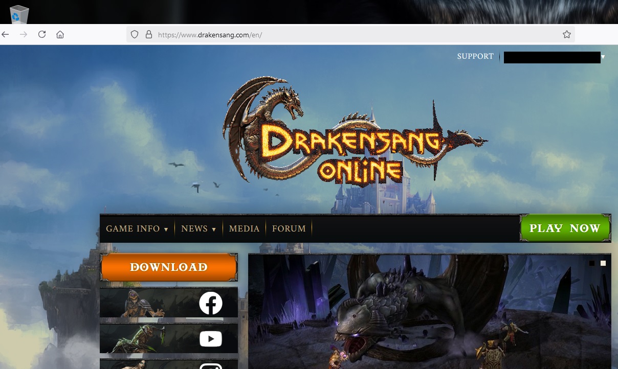Click the drakensang.com address bar

(x=350, y=35)
